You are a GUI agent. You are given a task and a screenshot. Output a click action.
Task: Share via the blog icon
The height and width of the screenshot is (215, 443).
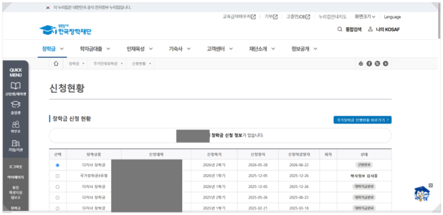(385, 64)
